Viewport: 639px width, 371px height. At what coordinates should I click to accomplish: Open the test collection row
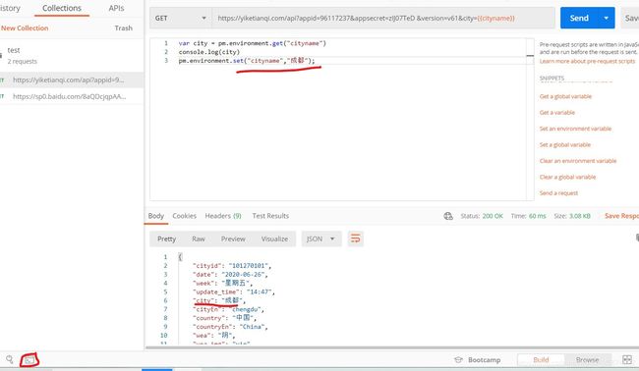(x=72, y=55)
